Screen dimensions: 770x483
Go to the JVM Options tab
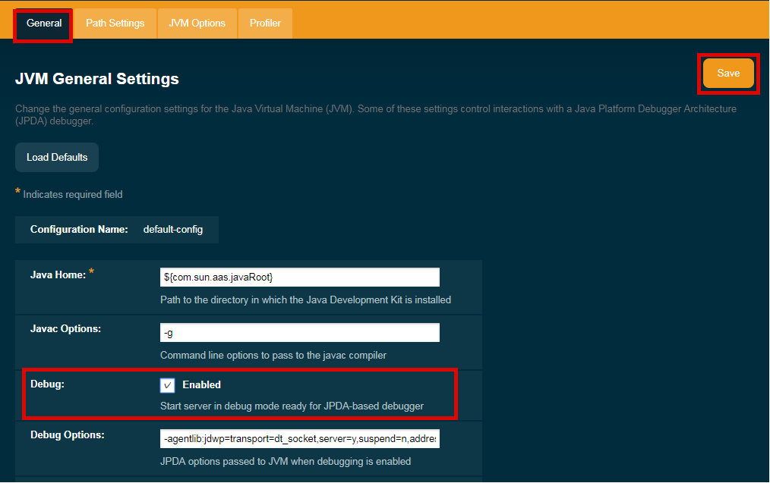(x=197, y=24)
